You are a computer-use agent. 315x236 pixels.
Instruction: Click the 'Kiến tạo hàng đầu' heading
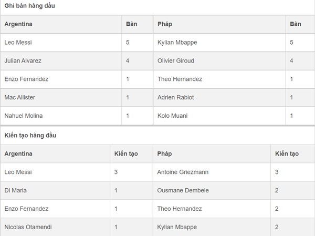click(x=30, y=136)
